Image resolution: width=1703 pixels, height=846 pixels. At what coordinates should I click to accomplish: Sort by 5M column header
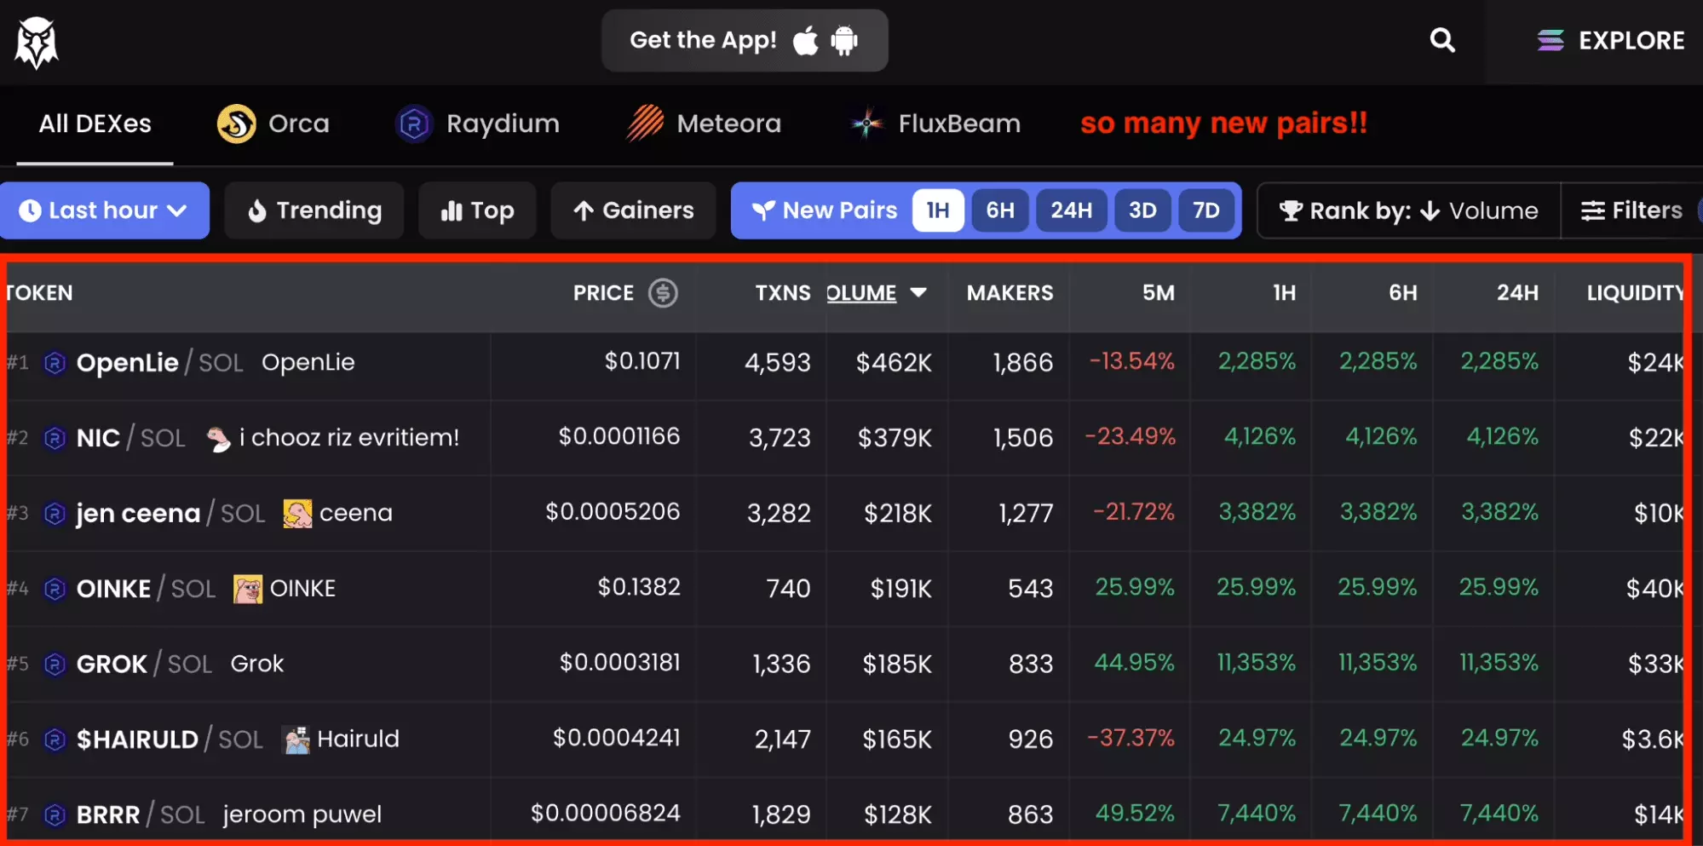[x=1159, y=293]
